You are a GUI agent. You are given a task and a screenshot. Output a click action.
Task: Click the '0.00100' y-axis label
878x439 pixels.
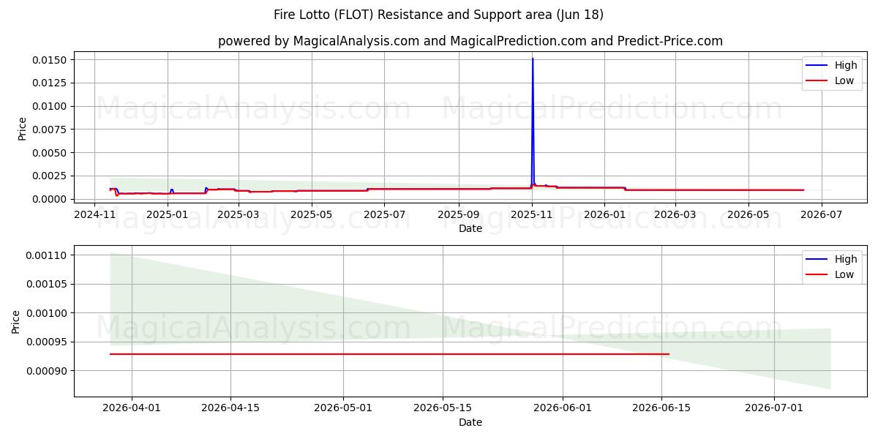point(48,313)
